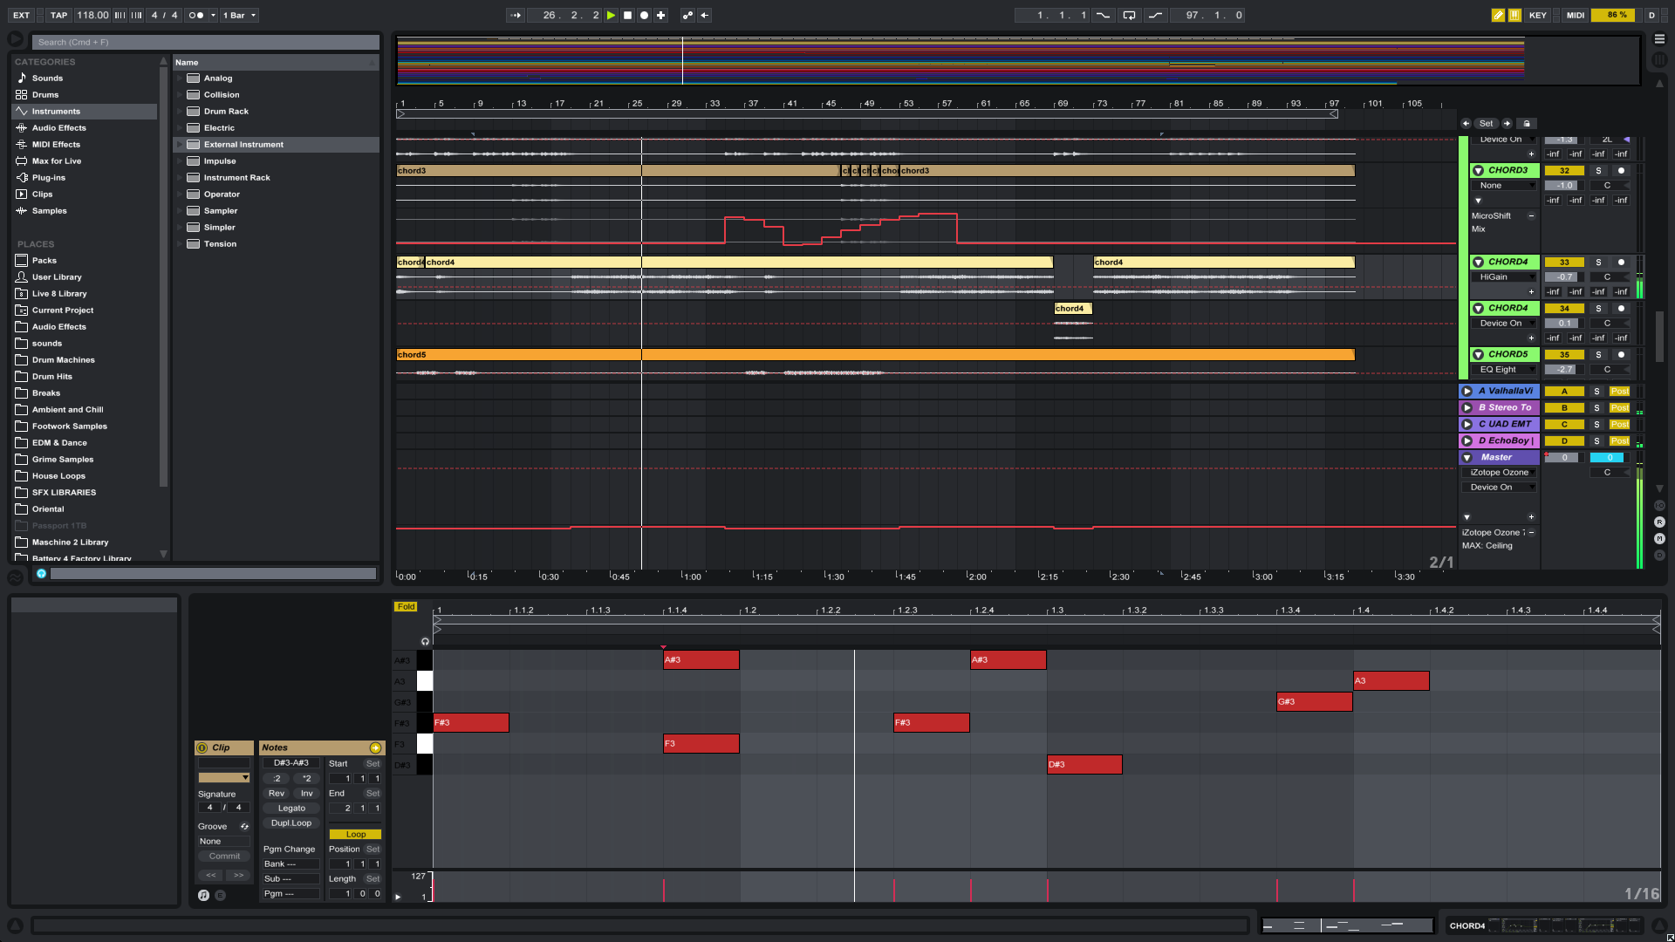Toggle the Loop switch in transport
The height and width of the screenshot is (942, 1675).
(x=1129, y=15)
